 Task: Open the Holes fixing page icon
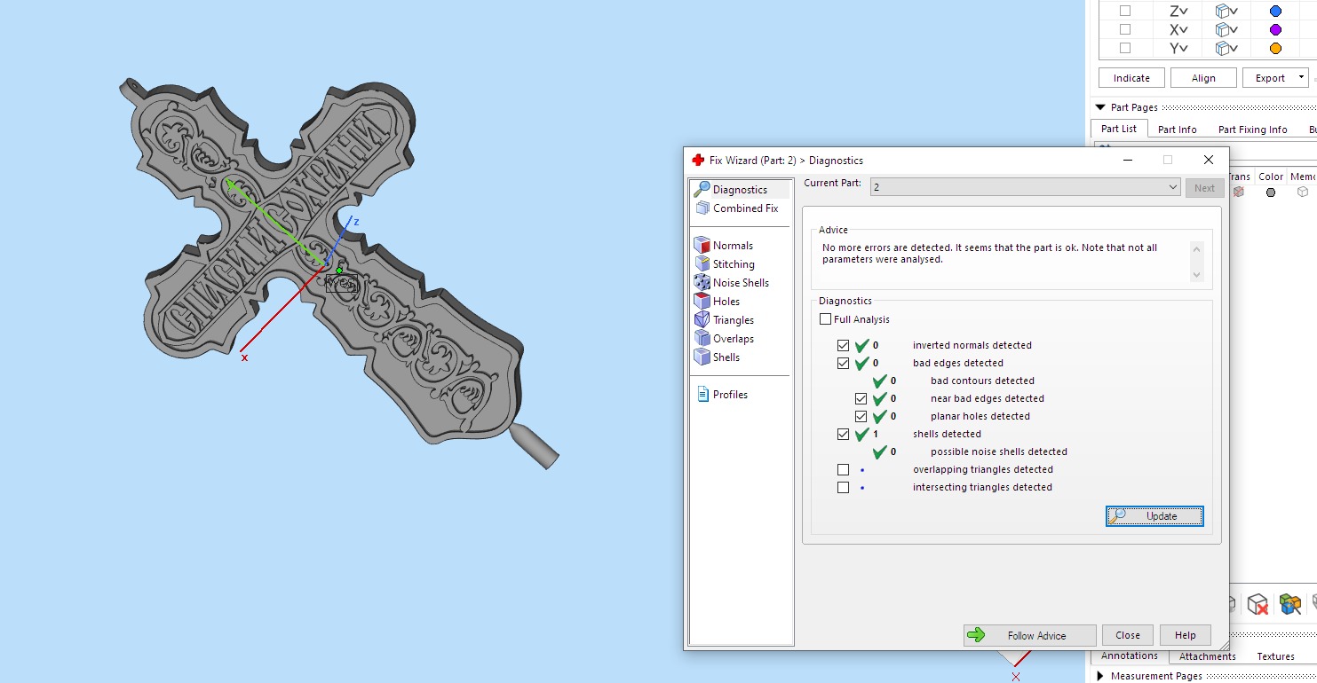(701, 301)
